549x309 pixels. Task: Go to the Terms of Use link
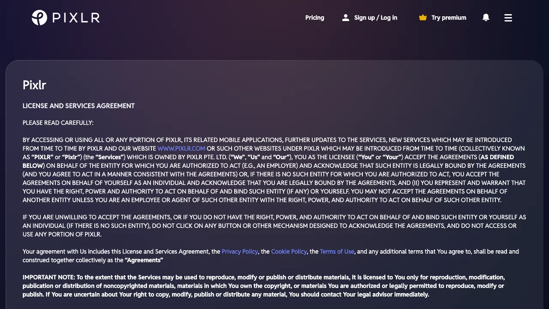(x=337, y=251)
